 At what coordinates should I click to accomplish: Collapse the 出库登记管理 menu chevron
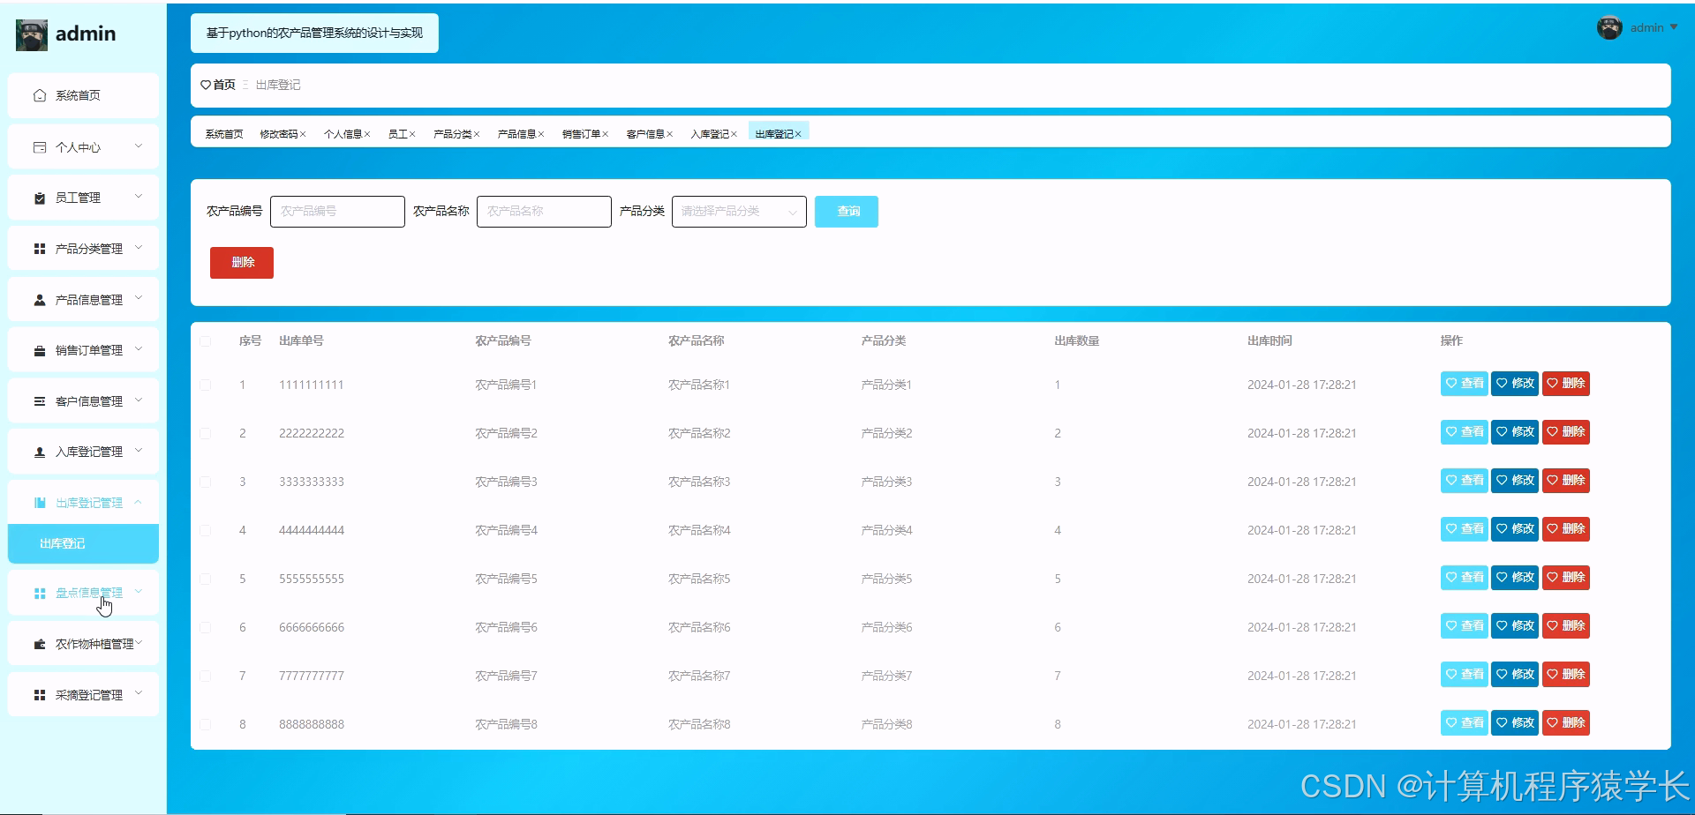click(x=139, y=502)
